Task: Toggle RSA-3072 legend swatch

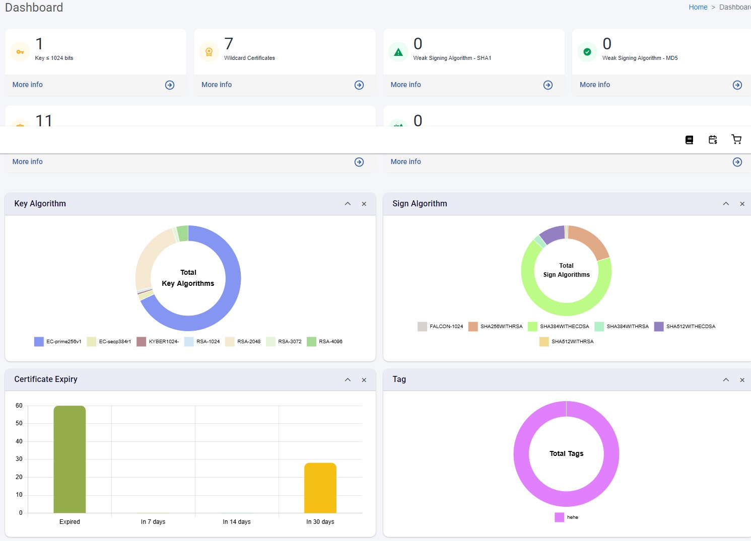Action: pos(271,342)
